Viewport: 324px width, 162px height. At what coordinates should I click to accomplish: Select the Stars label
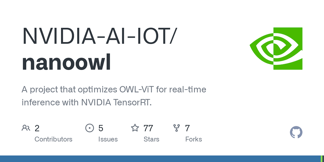point(151,139)
